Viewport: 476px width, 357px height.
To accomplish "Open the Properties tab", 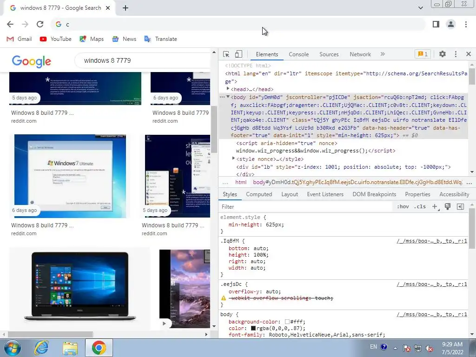I will click(417, 194).
